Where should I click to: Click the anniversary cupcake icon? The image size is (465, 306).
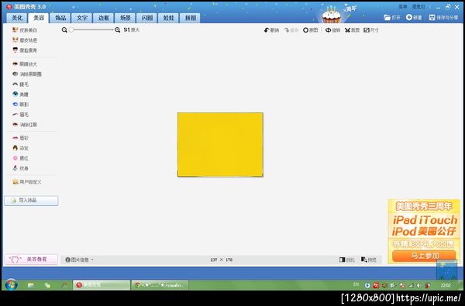[331, 15]
